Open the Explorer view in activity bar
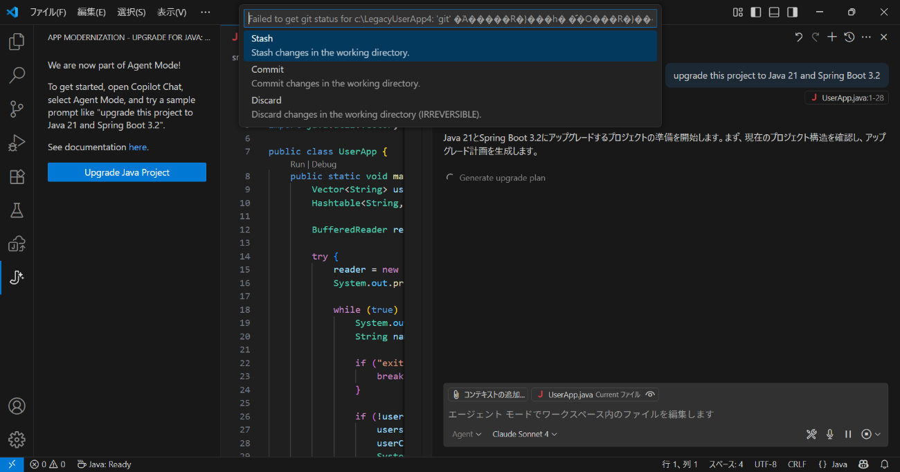 coord(17,42)
